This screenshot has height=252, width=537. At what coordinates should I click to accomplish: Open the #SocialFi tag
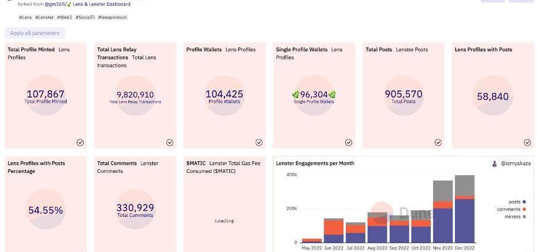tap(85, 17)
